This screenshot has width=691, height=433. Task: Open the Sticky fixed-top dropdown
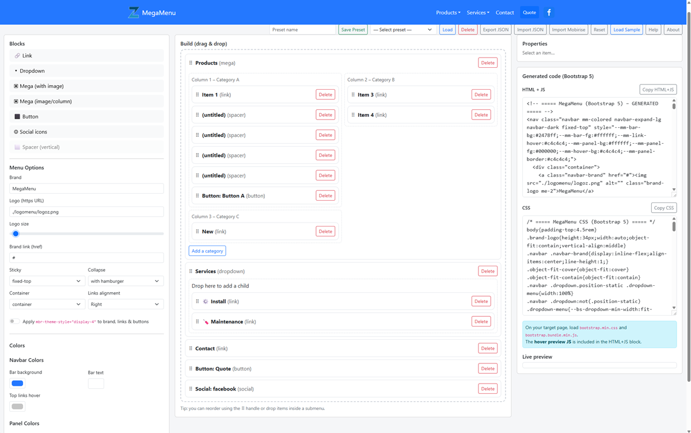(47, 281)
